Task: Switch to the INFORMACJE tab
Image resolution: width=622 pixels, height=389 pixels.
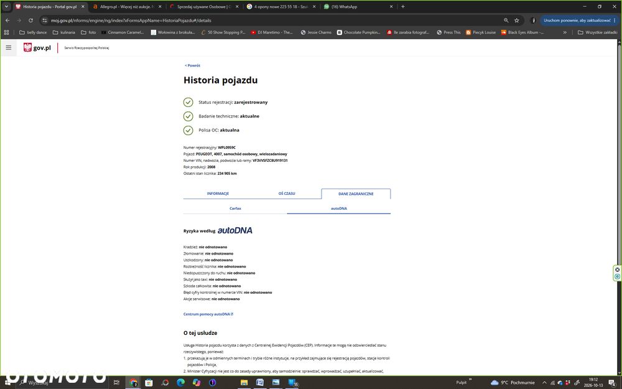Action: coord(218,194)
